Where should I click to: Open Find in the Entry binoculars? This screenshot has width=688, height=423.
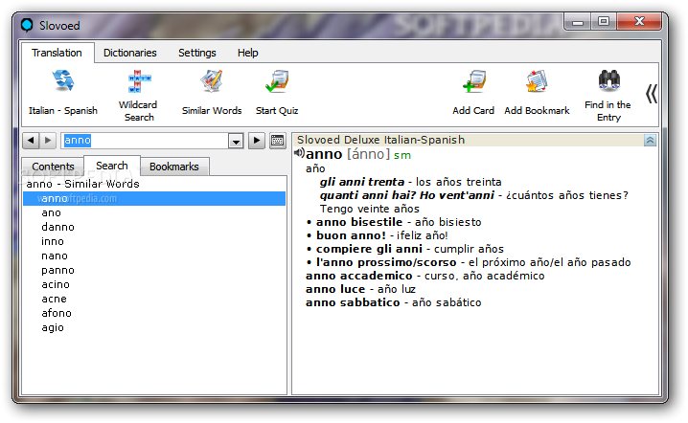click(608, 95)
